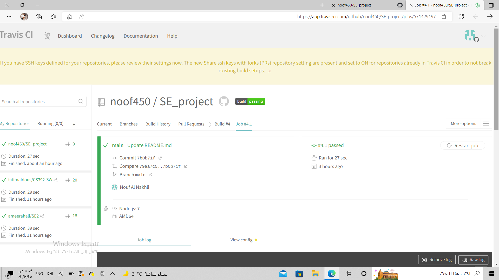Open external link next to Compare 79aa7c5..7b0b71f
This screenshot has width=499, height=280.
[x=186, y=166]
